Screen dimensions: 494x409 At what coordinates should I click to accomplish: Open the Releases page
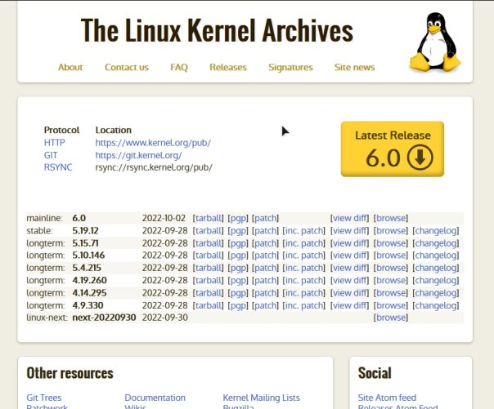[x=228, y=67]
